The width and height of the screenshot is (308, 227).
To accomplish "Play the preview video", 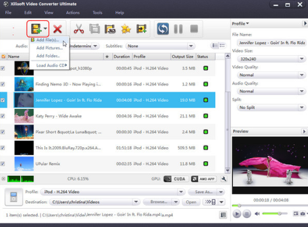I will [237, 214].
